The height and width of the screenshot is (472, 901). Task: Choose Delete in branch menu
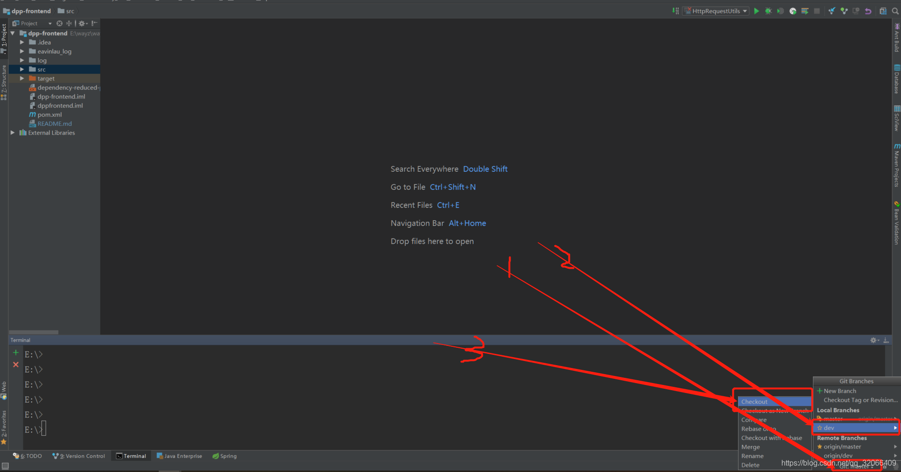tap(774, 465)
